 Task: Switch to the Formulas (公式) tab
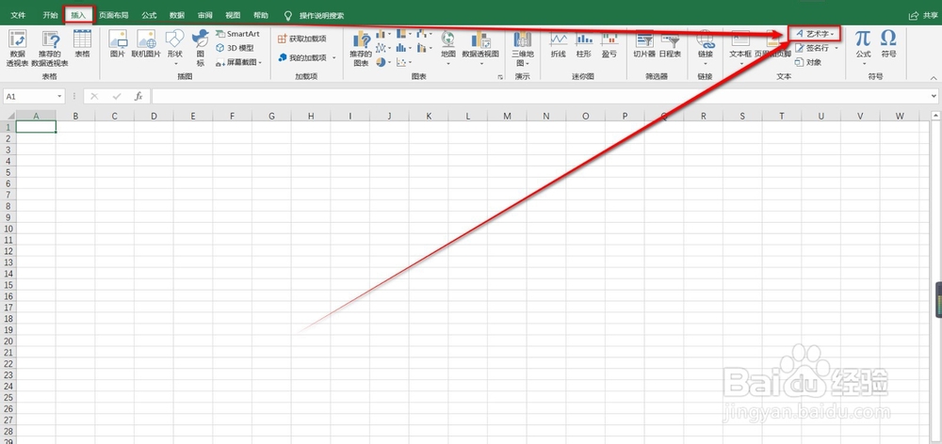coord(149,15)
